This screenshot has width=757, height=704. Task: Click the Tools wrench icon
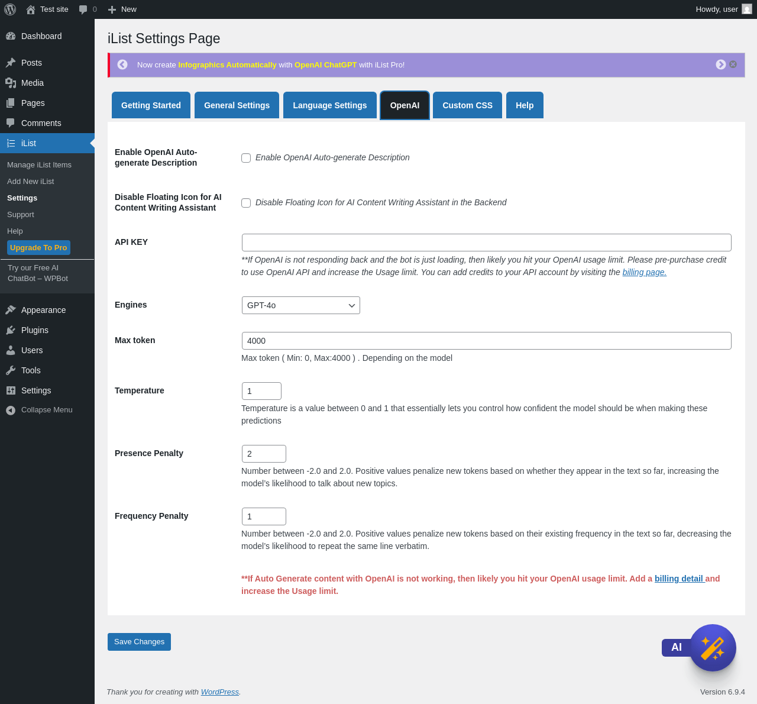pos(11,370)
